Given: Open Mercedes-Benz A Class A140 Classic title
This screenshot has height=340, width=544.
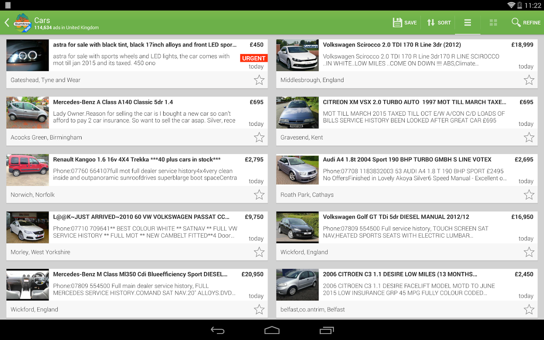Looking at the screenshot, I should click(113, 102).
